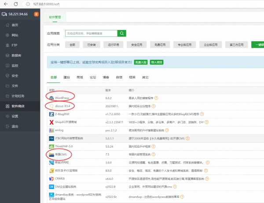Click the DM企业建站系统 icon
The width and height of the screenshot is (264, 203).
coord(51,187)
